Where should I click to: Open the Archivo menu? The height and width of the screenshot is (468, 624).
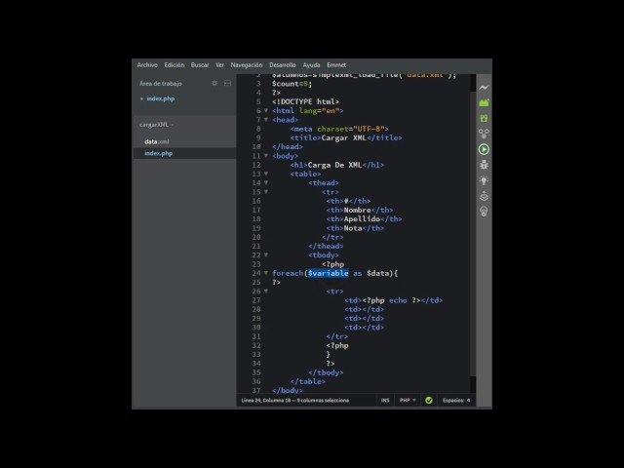(147, 65)
